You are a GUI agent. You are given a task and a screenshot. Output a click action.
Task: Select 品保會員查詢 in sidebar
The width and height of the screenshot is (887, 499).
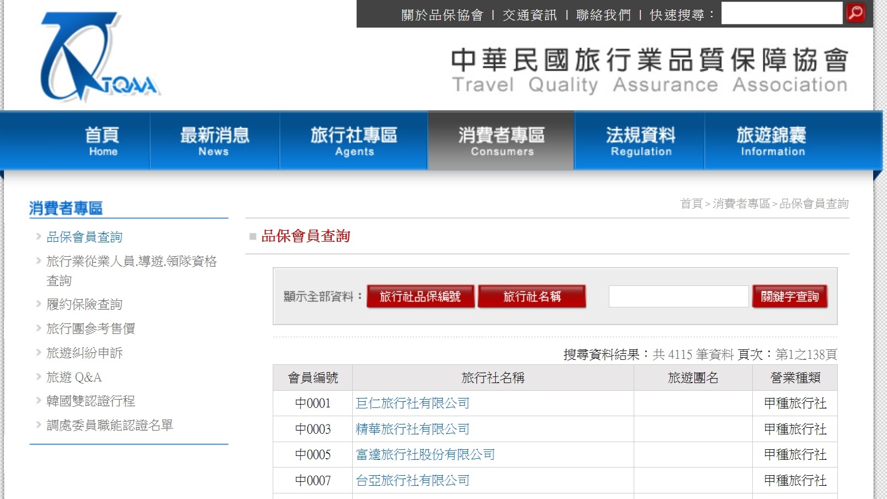(84, 237)
